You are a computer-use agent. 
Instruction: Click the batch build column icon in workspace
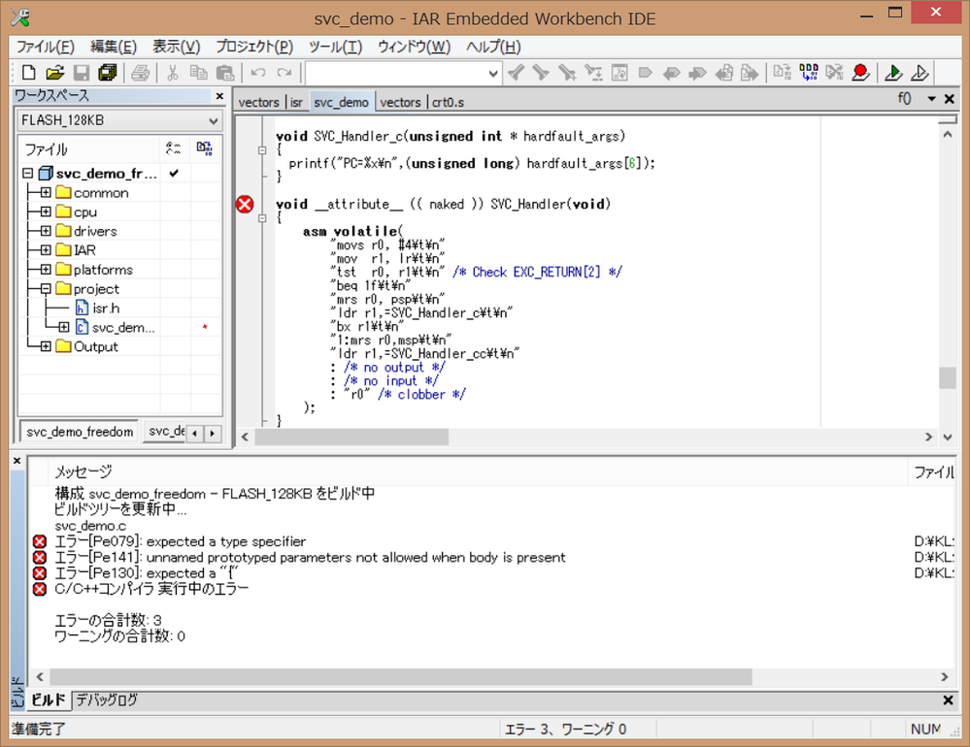[204, 148]
